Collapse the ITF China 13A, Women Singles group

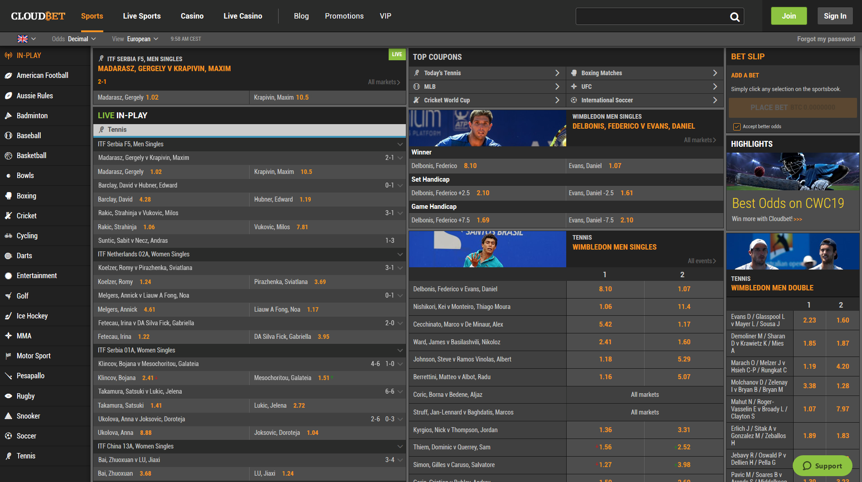pos(400,446)
